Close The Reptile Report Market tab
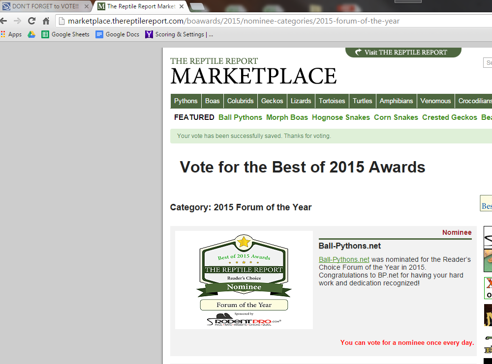This screenshot has height=364, width=492. pyautogui.click(x=182, y=6)
